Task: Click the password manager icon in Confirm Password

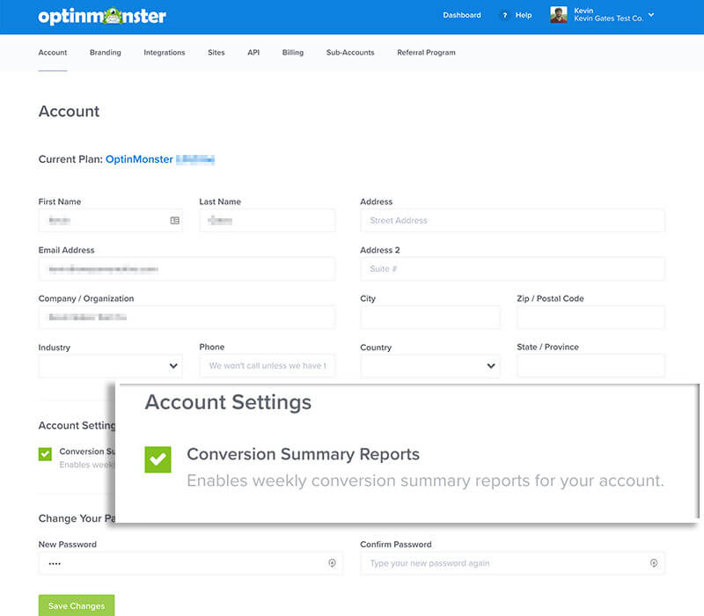Action: point(654,563)
